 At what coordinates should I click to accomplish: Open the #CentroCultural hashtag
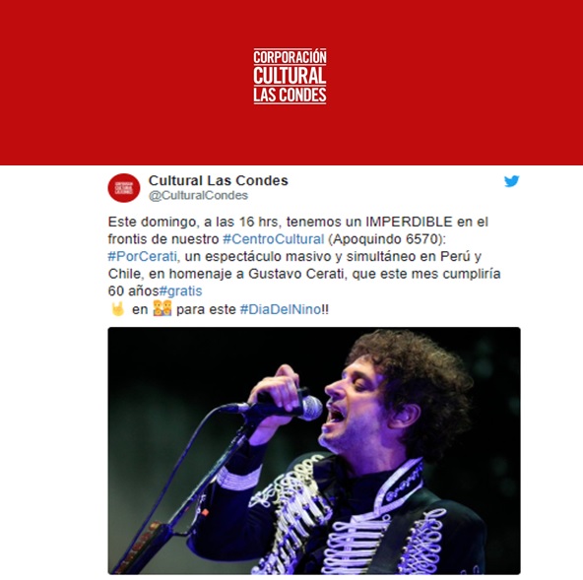274,239
